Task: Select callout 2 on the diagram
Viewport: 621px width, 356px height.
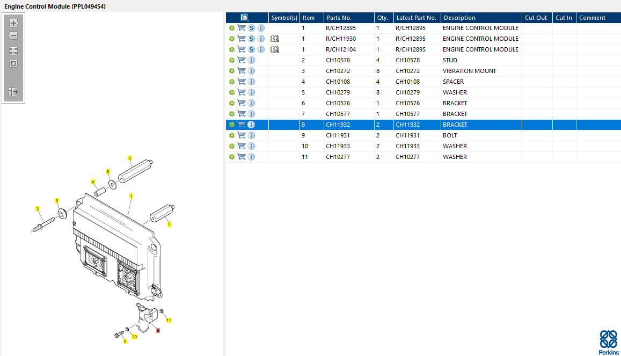Action: 38,209
